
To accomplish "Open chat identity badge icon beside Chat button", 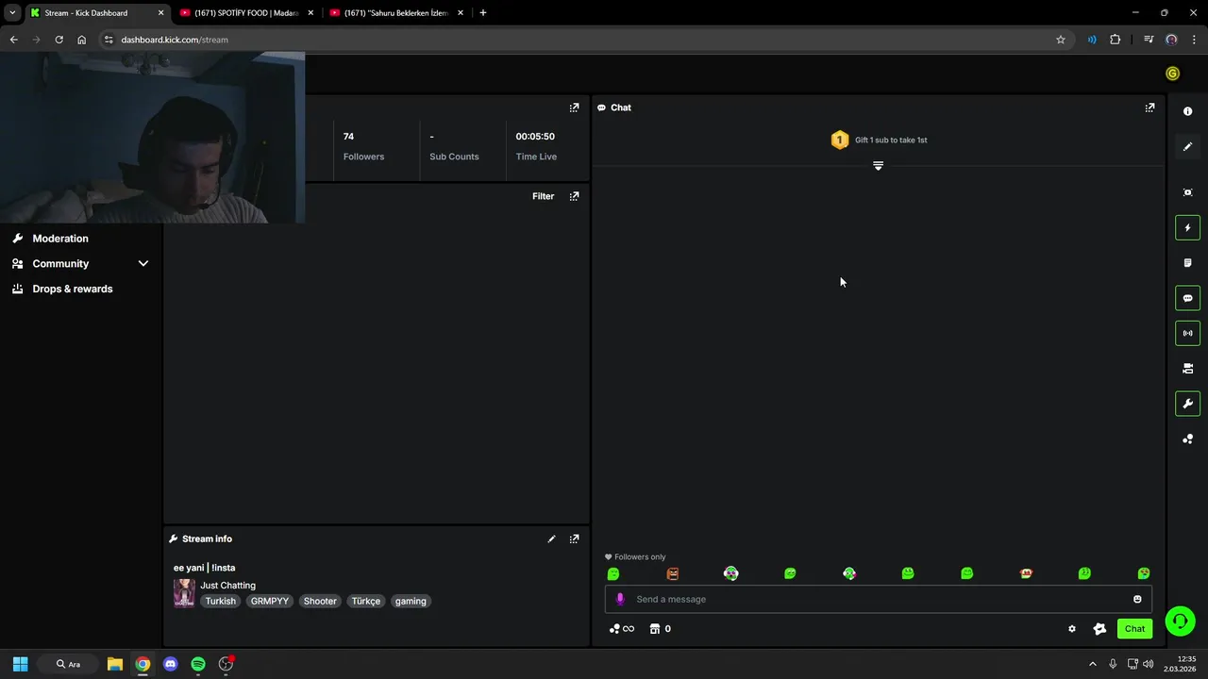I will pyautogui.click(x=1099, y=629).
